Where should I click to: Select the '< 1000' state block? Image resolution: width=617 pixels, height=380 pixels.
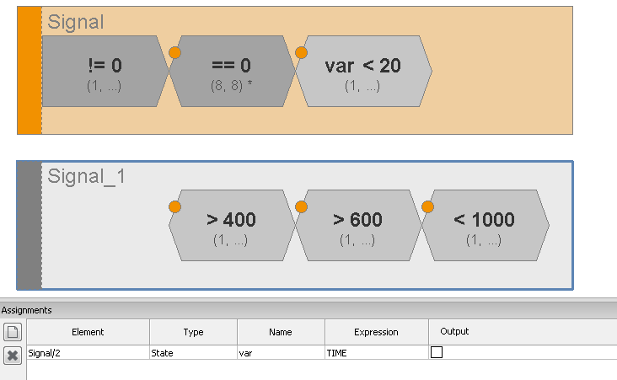point(486,226)
